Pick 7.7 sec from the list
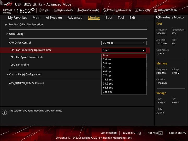The height and width of the screenshot is (141, 188). 124,76
